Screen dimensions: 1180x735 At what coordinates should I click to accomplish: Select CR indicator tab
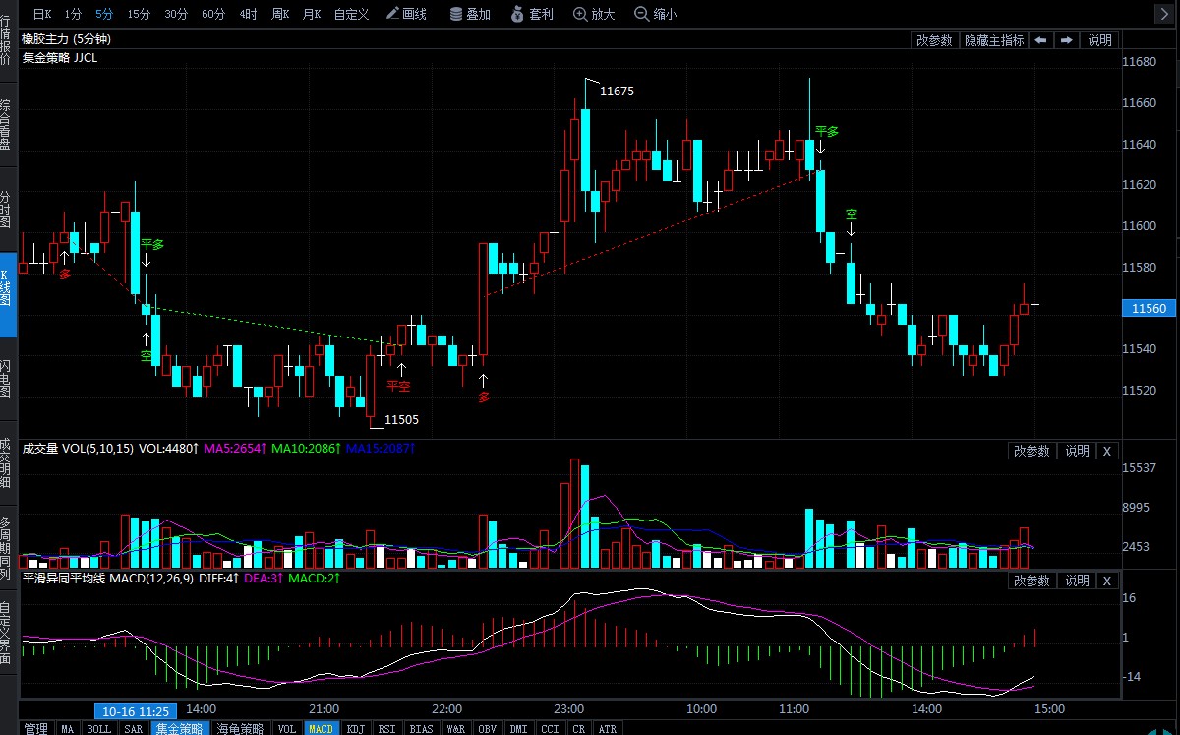pyautogui.click(x=579, y=728)
